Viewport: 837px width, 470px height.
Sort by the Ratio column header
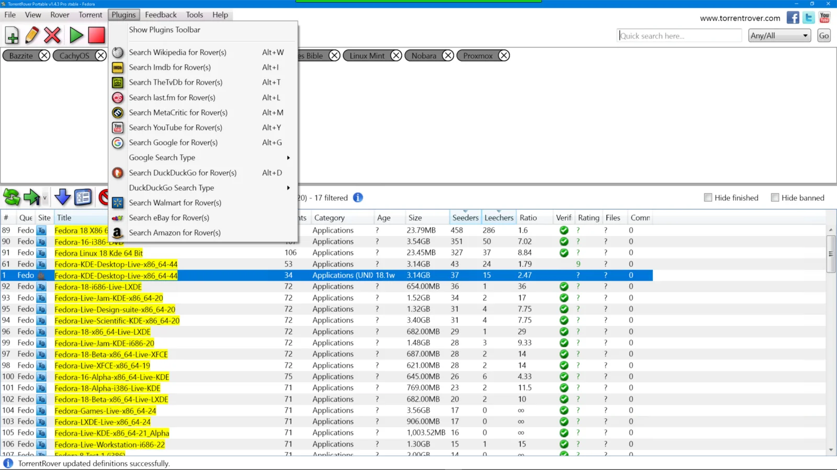tap(534, 218)
